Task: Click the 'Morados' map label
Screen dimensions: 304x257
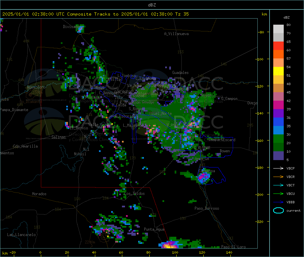Action: coord(39,194)
